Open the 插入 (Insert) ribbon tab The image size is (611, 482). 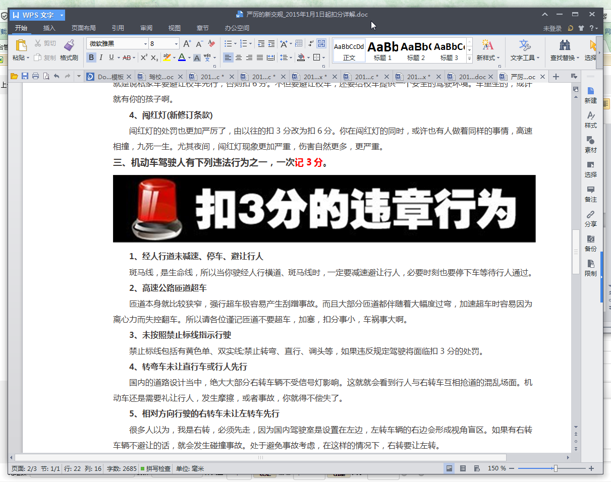(x=49, y=28)
